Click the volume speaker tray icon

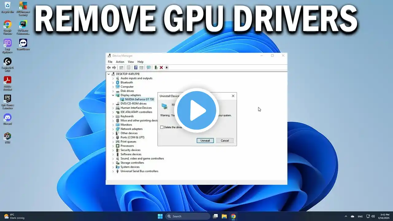373,216
